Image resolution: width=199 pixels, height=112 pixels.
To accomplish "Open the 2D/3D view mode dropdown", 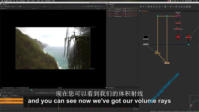I will click(99, 9).
